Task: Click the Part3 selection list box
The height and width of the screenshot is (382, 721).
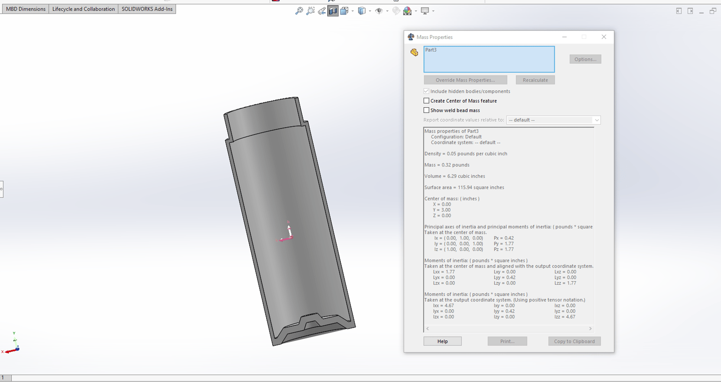Action: (x=489, y=59)
